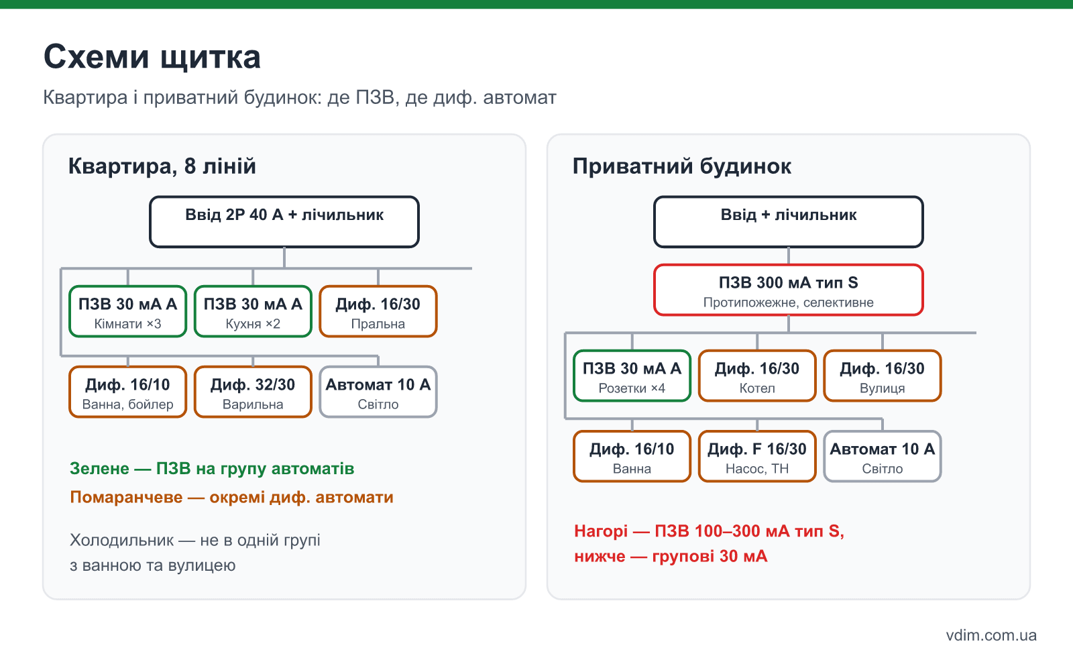Open the vdim.com.ua site link
Screen dimensions: 1073x662
pos(991,635)
